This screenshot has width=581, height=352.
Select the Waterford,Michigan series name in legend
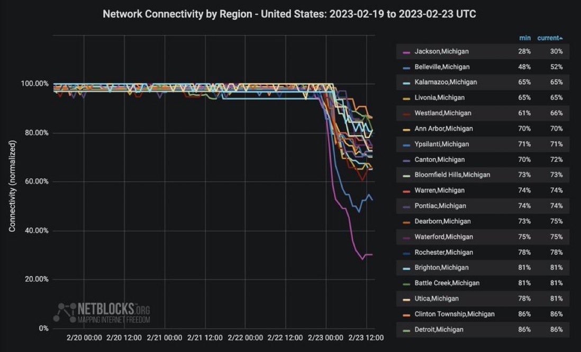pos(444,237)
